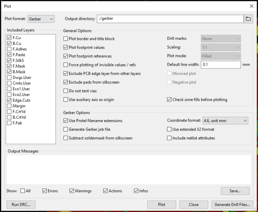Viewport: 258px width, 212px height.
Task: Click the Close button
Action: pyautogui.click(x=193, y=205)
